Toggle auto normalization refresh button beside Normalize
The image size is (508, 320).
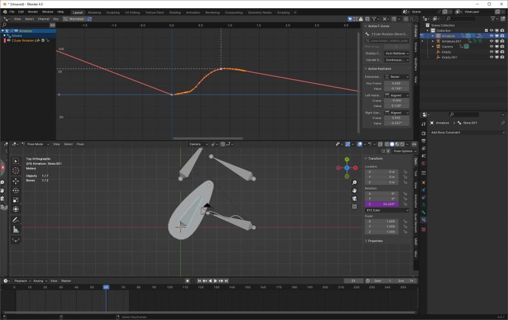click(x=90, y=19)
